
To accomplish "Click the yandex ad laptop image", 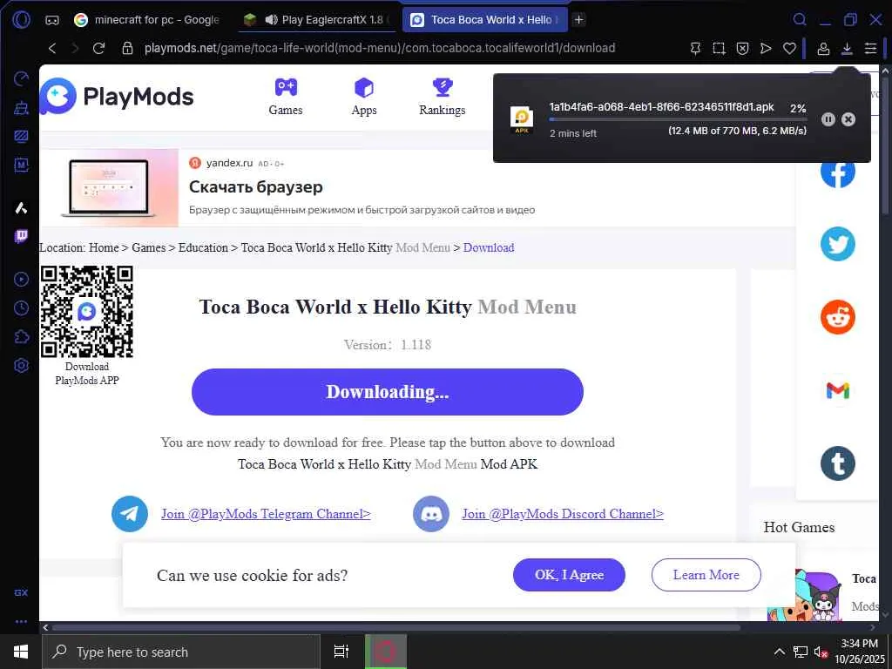I will pyautogui.click(x=109, y=188).
